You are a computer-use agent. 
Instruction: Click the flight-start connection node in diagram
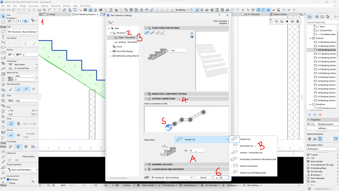click(168, 127)
